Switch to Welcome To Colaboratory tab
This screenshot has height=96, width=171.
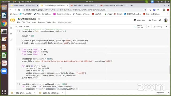coord(24,5)
